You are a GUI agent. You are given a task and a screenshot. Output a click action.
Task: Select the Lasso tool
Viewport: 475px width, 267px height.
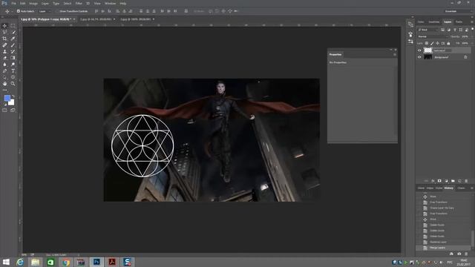pyautogui.click(x=4, y=32)
